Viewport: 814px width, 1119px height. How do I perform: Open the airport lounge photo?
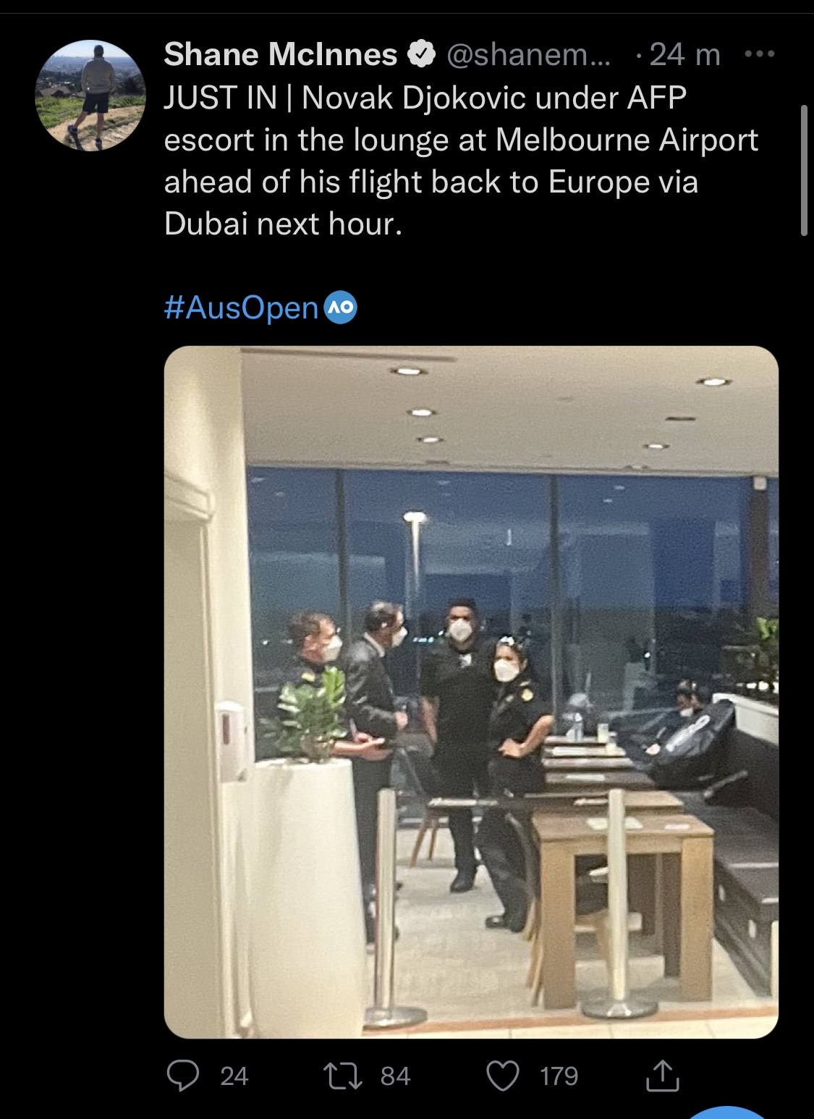click(x=471, y=692)
